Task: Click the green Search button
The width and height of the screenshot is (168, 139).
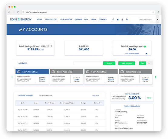Action: pyautogui.click(x=109, y=63)
